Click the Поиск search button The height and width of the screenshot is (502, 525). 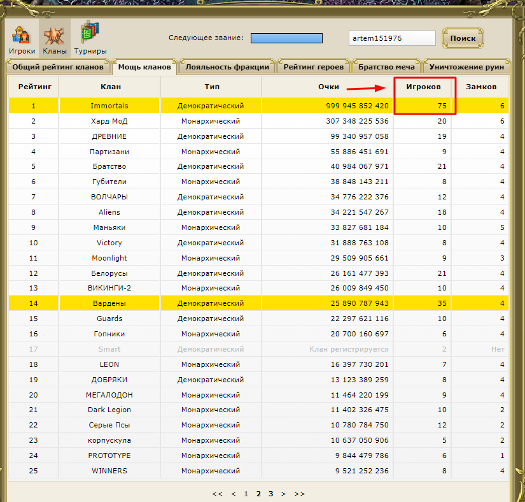coord(463,38)
